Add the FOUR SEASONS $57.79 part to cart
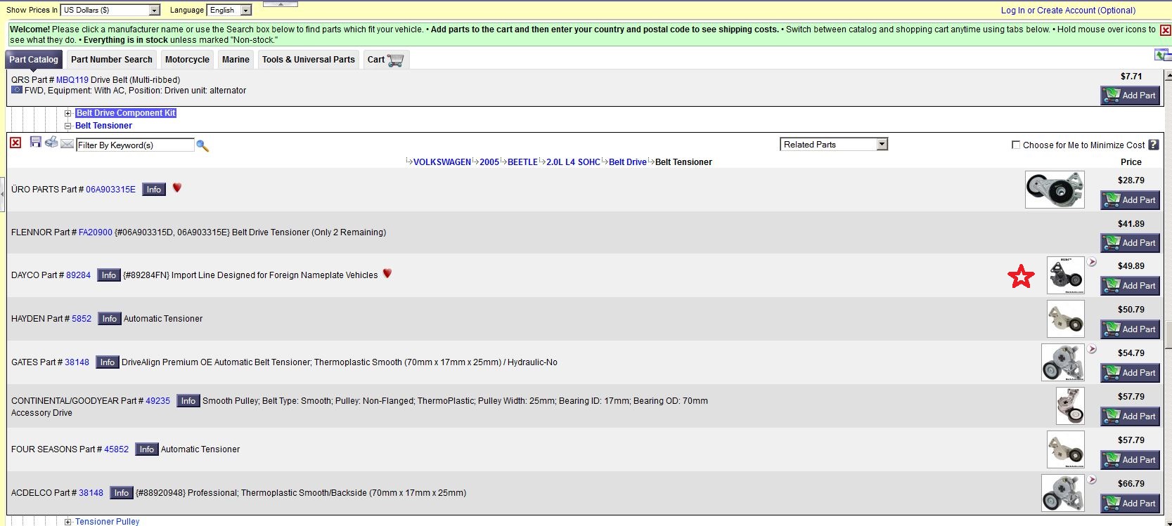The image size is (1172, 526). pos(1131,460)
